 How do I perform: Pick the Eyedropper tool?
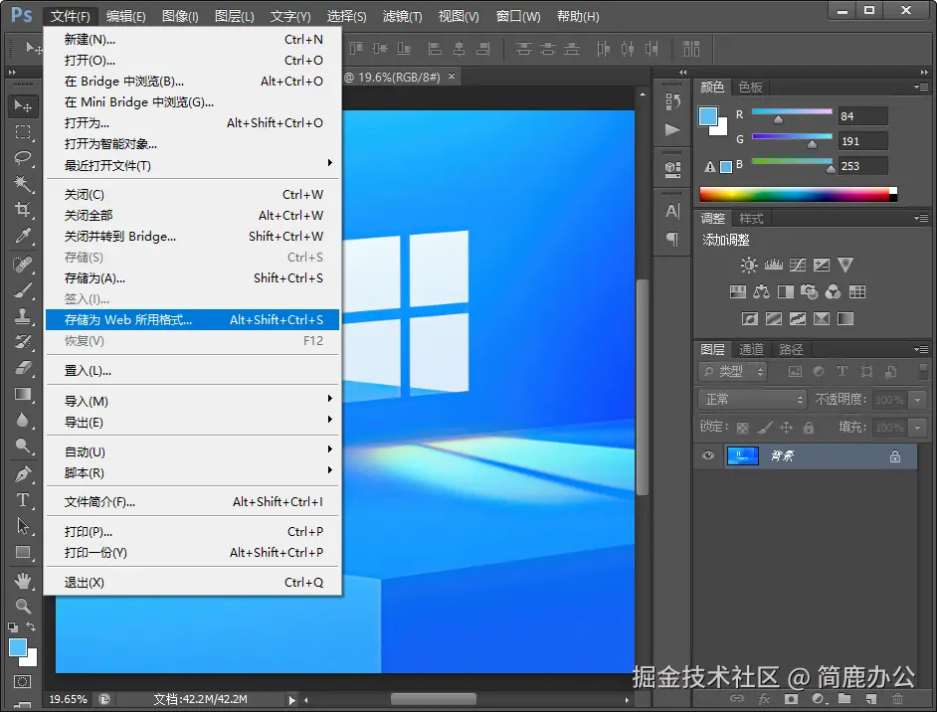pyautogui.click(x=23, y=236)
